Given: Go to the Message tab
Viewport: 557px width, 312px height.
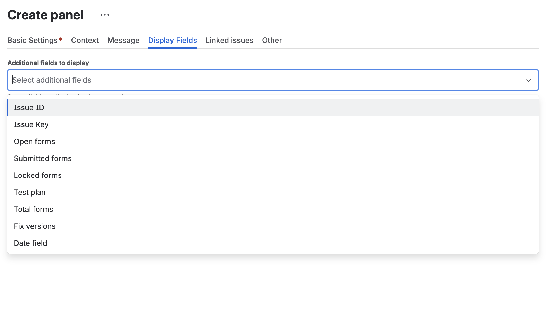Looking at the screenshot, I should point(123,40).
